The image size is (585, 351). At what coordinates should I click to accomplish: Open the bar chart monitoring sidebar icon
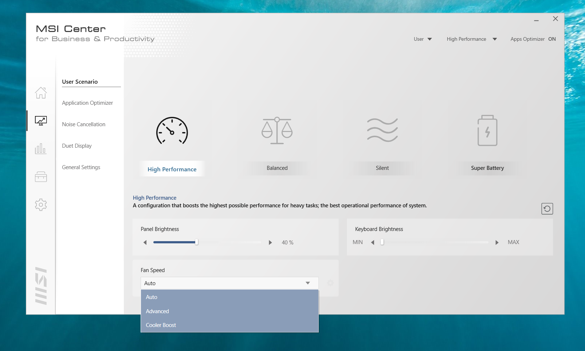point(41,148)
